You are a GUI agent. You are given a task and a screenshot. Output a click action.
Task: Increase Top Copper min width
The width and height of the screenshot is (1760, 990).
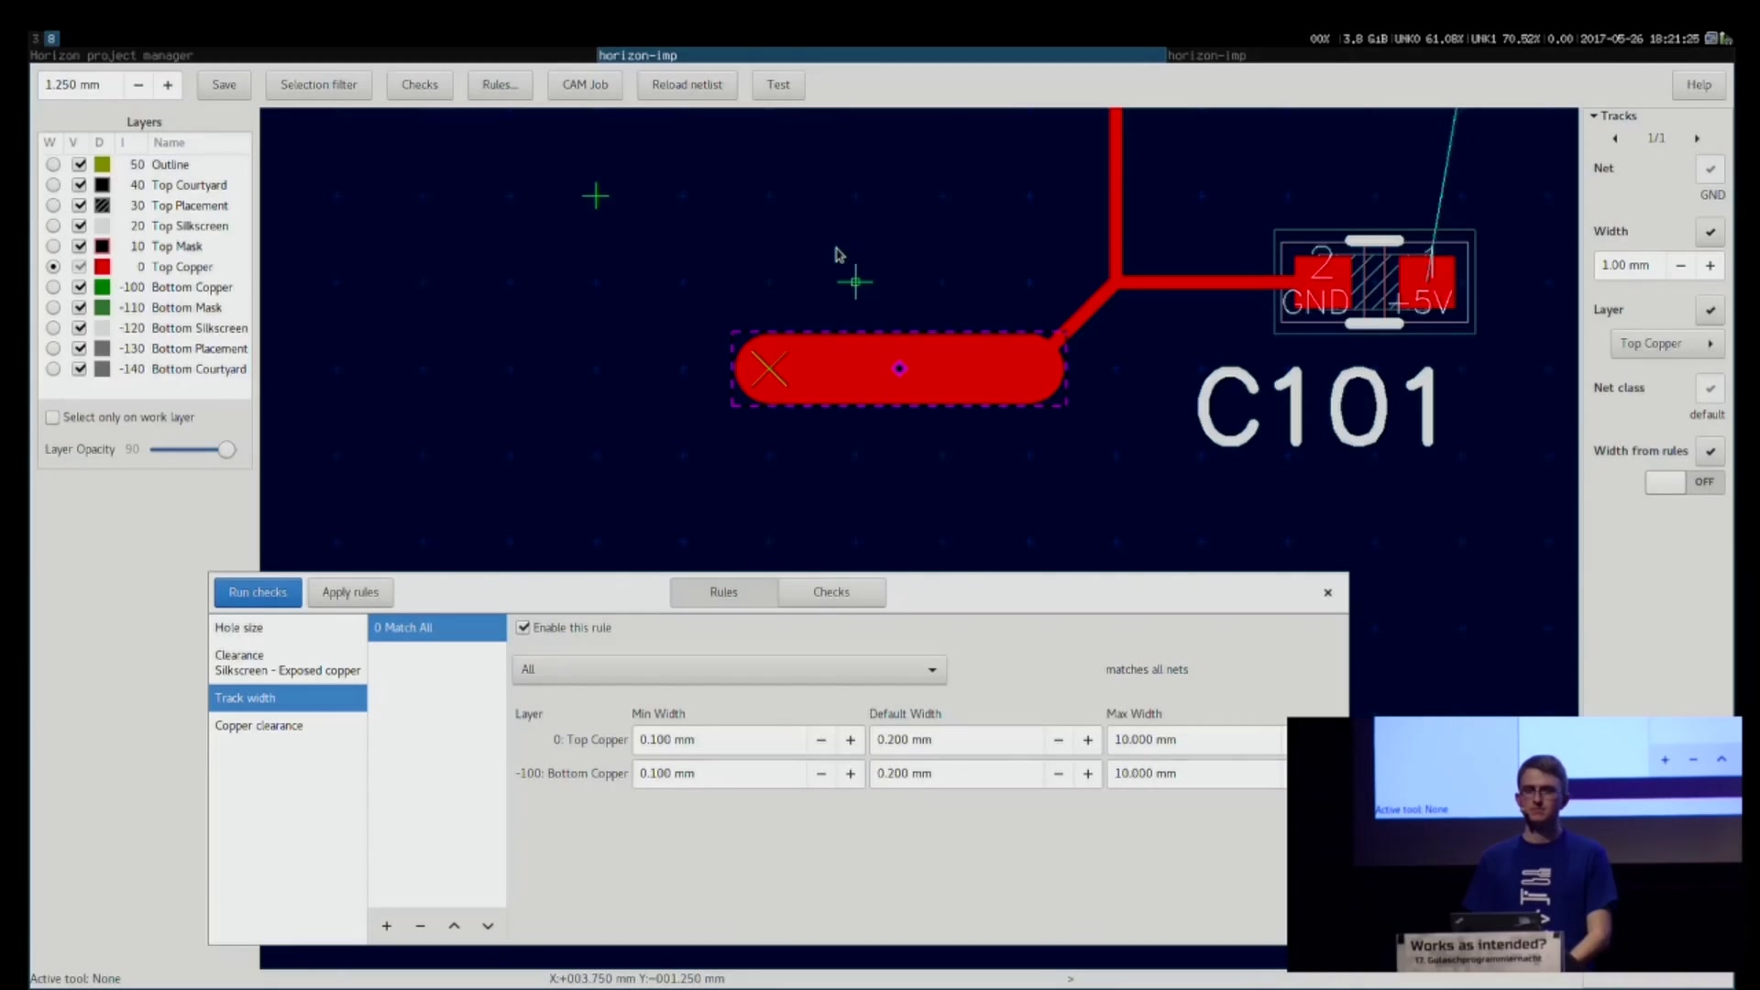pyautogui.click(x=851, y=741)
